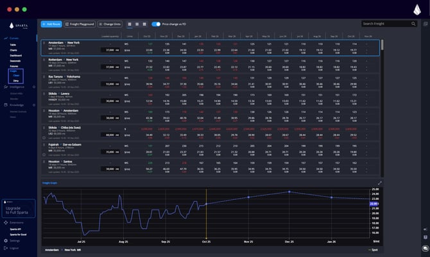Click the search magnifier icon
Image resolution: width=430 pixels, height=257 pixels.
coord(415,24)
